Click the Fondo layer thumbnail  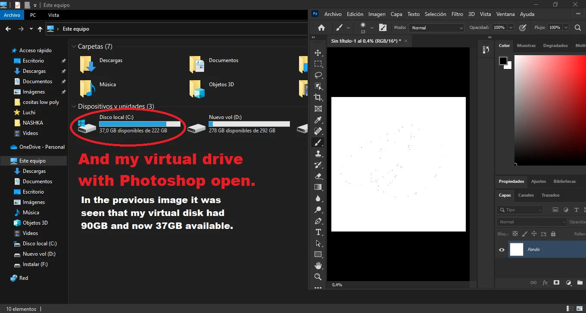click(x=517, y=249)
